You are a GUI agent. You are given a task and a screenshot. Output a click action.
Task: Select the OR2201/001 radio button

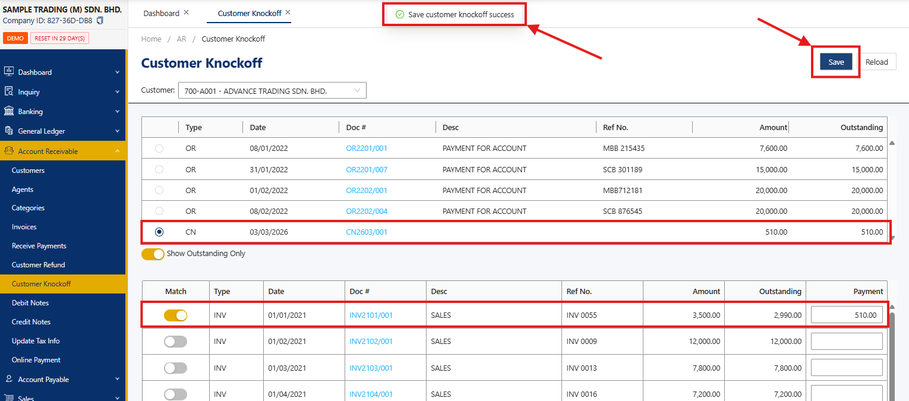click(x=159, y=149)
